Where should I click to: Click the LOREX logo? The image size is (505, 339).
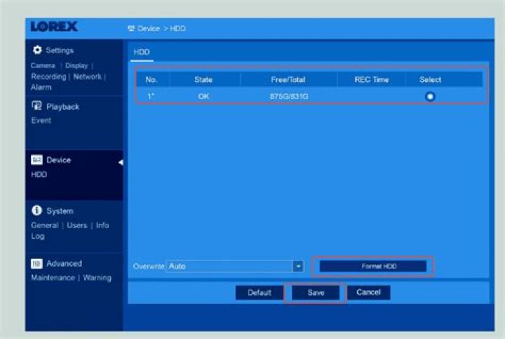point(54,27)
